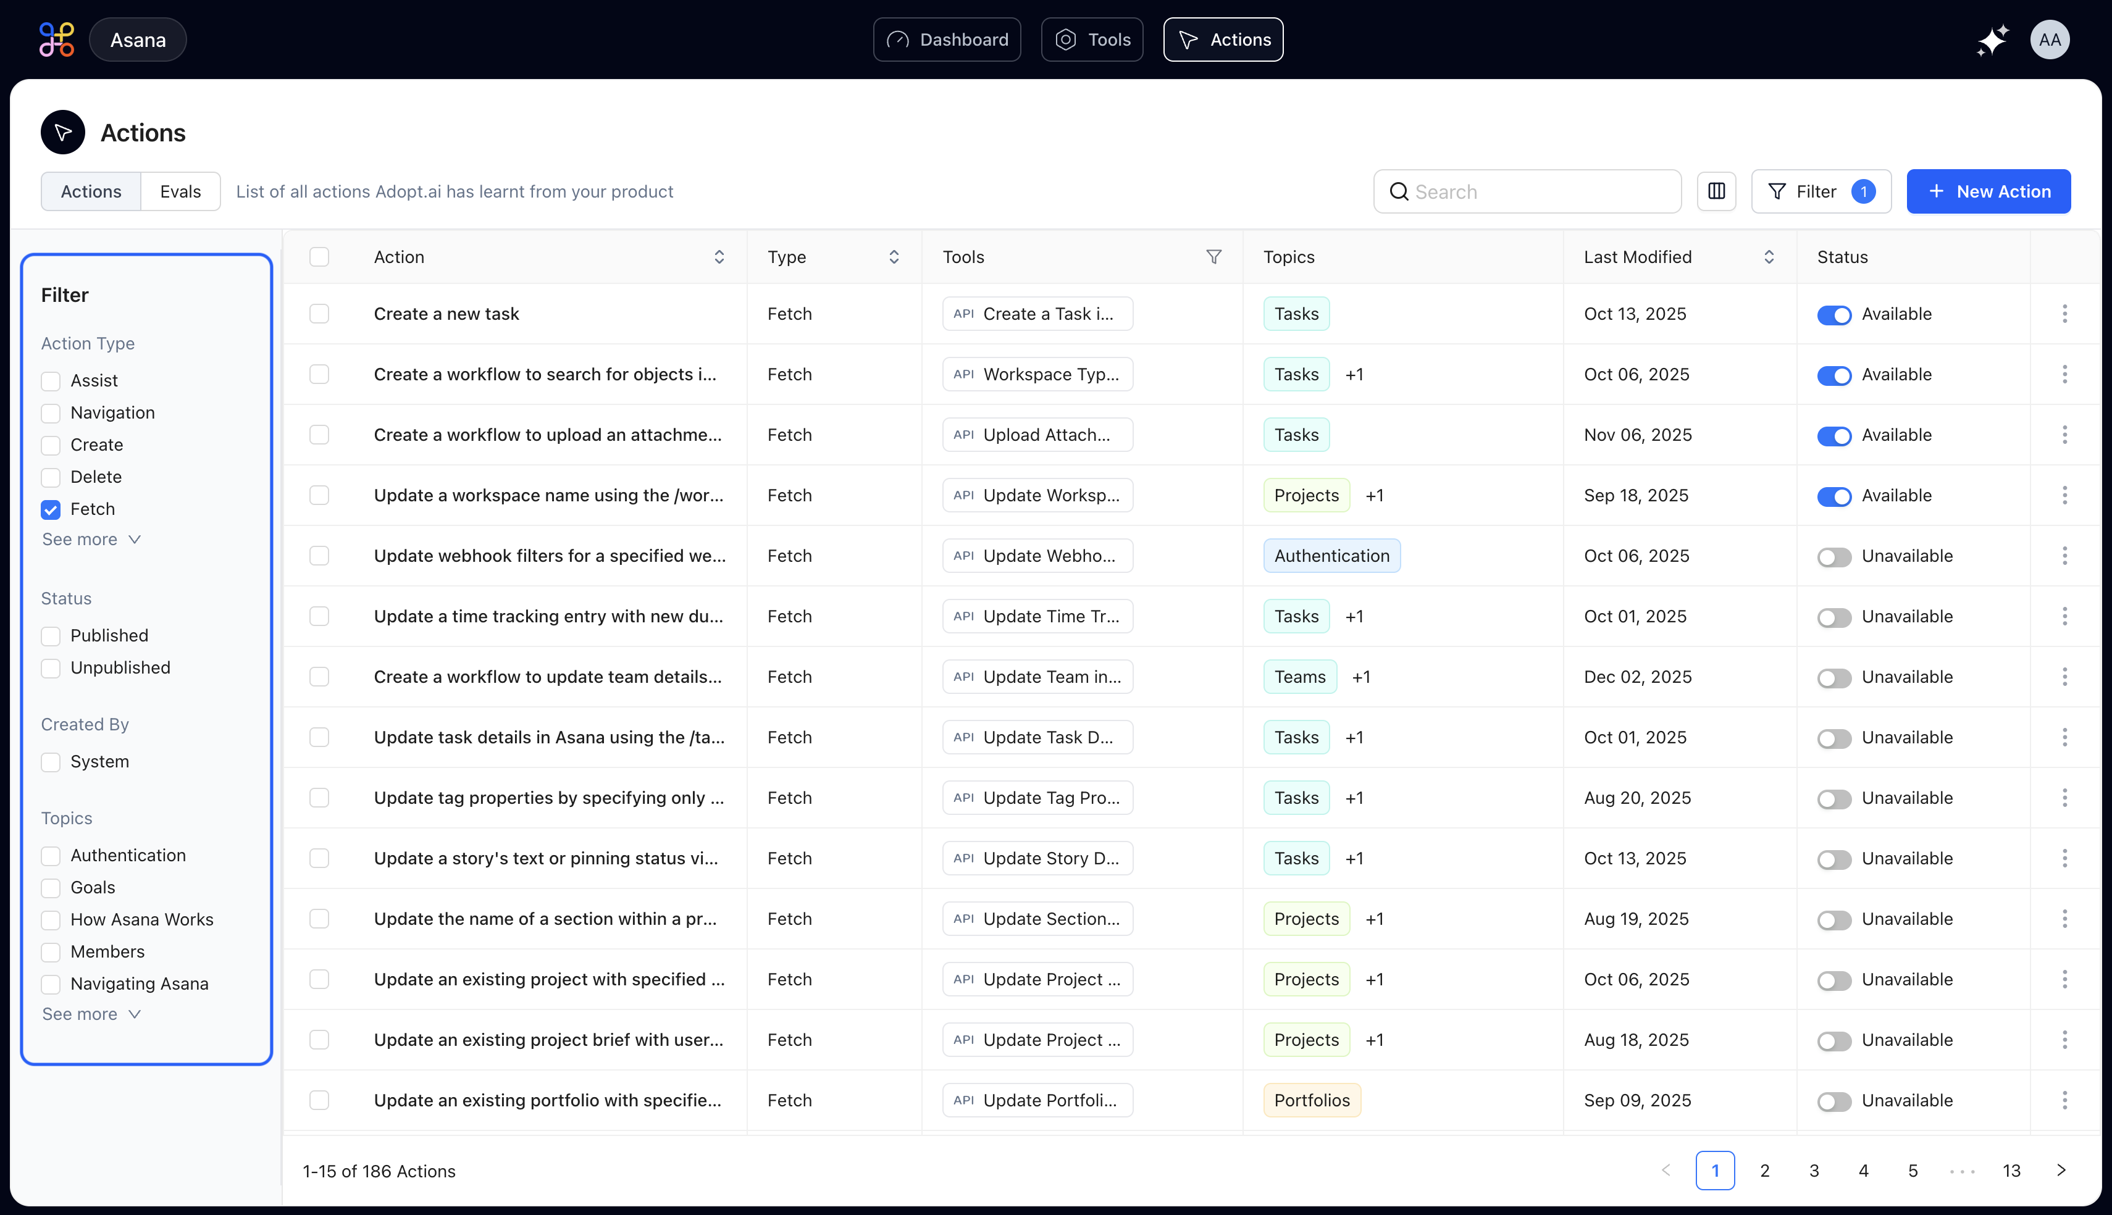Check the Published status filter
The image size is (2112, 1215).
point(51,636)
